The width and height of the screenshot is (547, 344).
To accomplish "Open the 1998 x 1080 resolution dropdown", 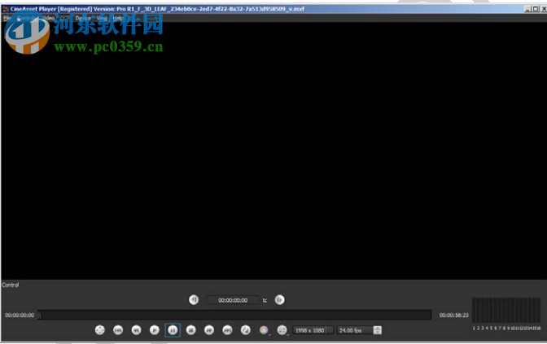I will (x=313, y=330).
